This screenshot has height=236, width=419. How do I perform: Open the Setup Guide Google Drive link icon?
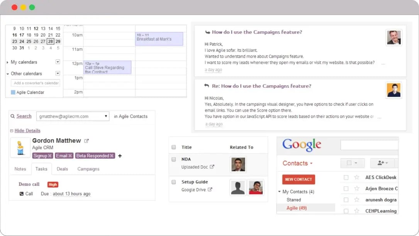[210, 190]
